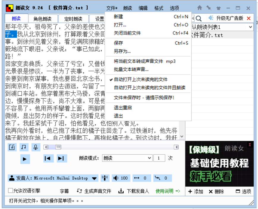Image resolution: width=258 pixels, height=209 pixels.
Task: Skip to the next sentence button
Action: (x=61, y=159)
